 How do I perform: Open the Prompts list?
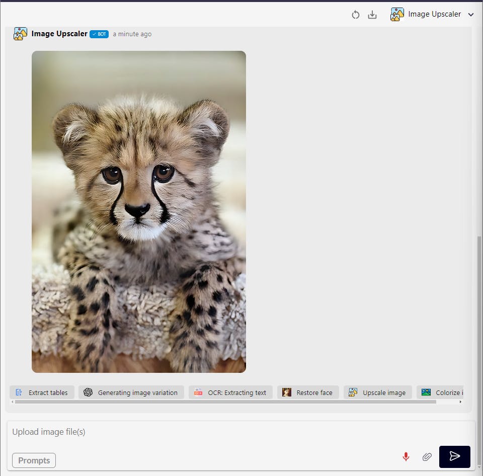tap(34, 460)
